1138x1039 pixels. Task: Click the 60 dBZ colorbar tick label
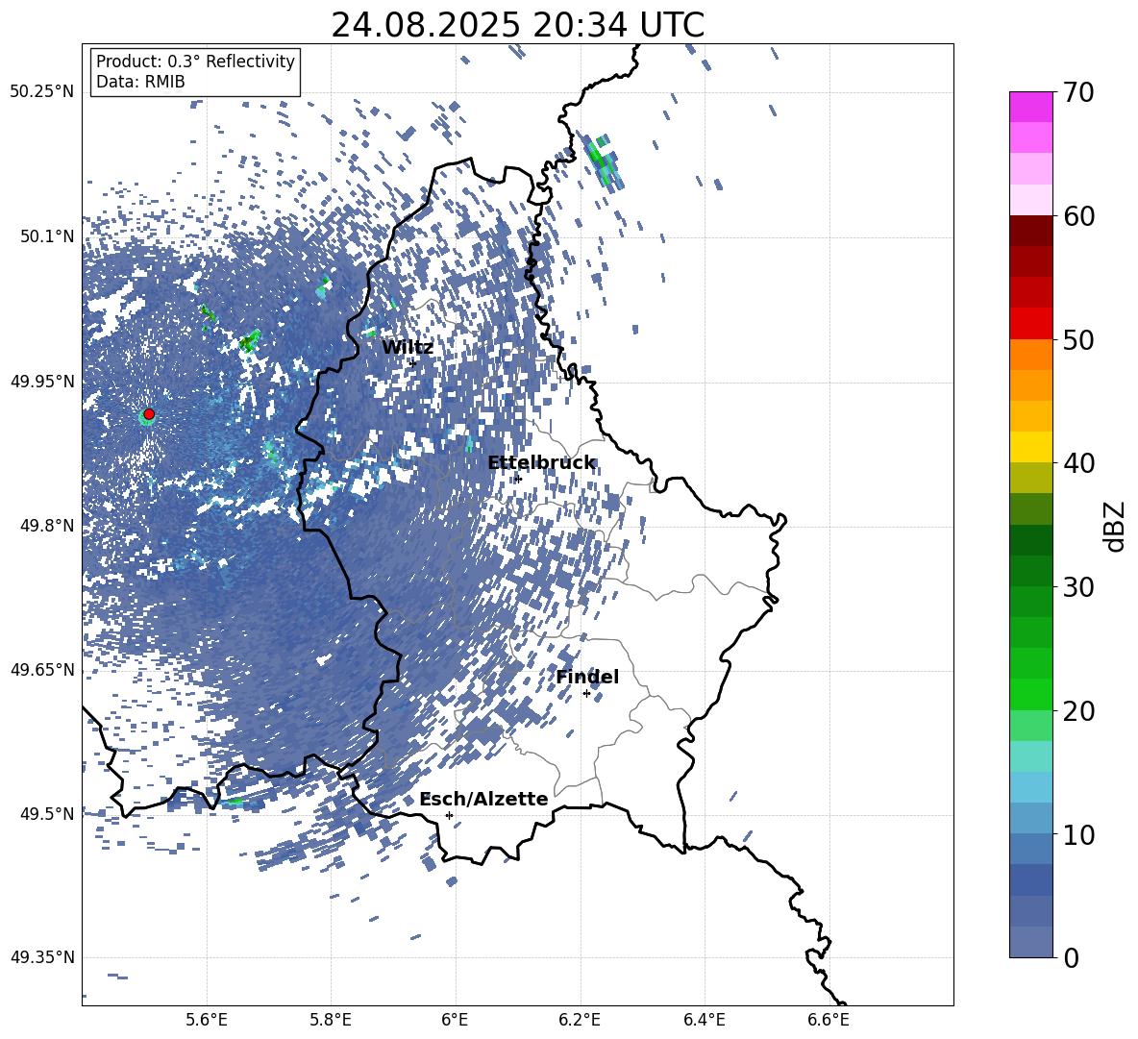(x=1077, y=216)
